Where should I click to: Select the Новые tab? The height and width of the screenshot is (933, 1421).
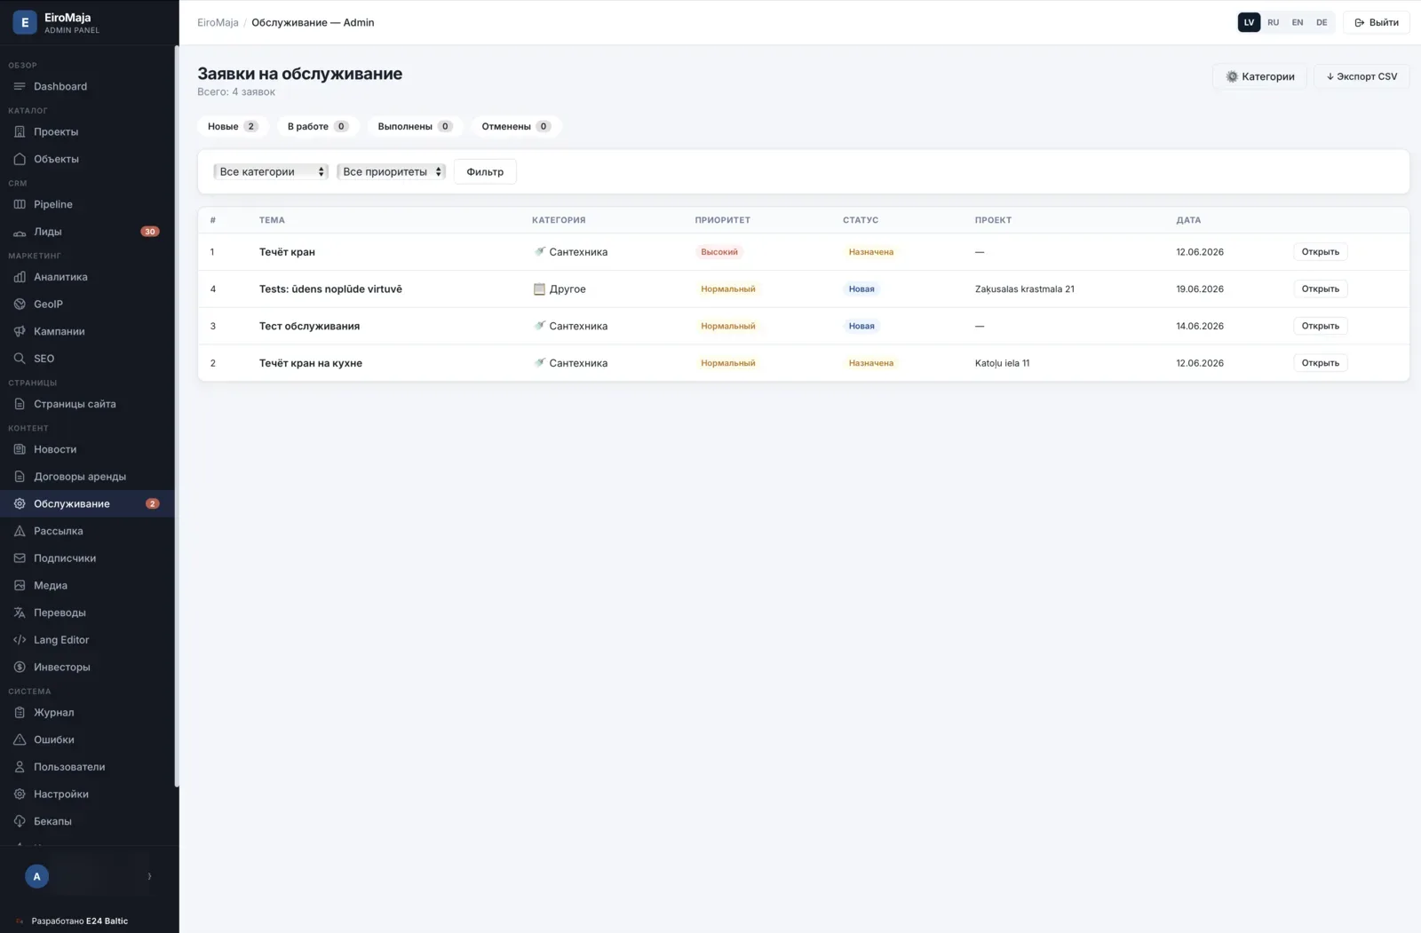[233, 126]
